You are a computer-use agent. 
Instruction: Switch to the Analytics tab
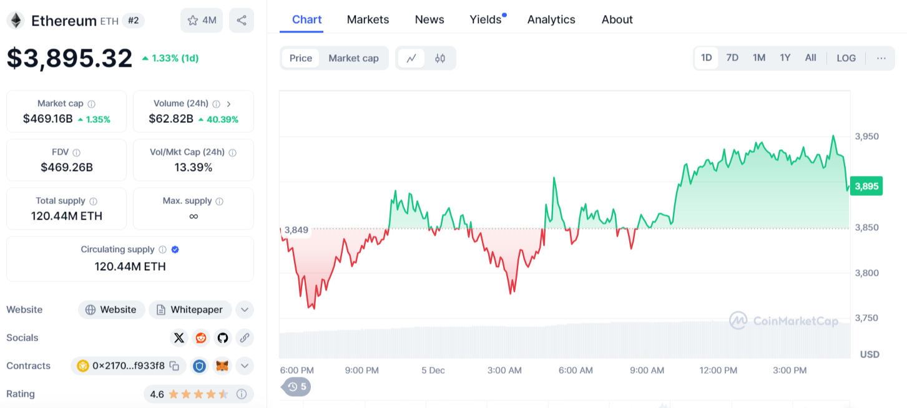coord(551,19)
